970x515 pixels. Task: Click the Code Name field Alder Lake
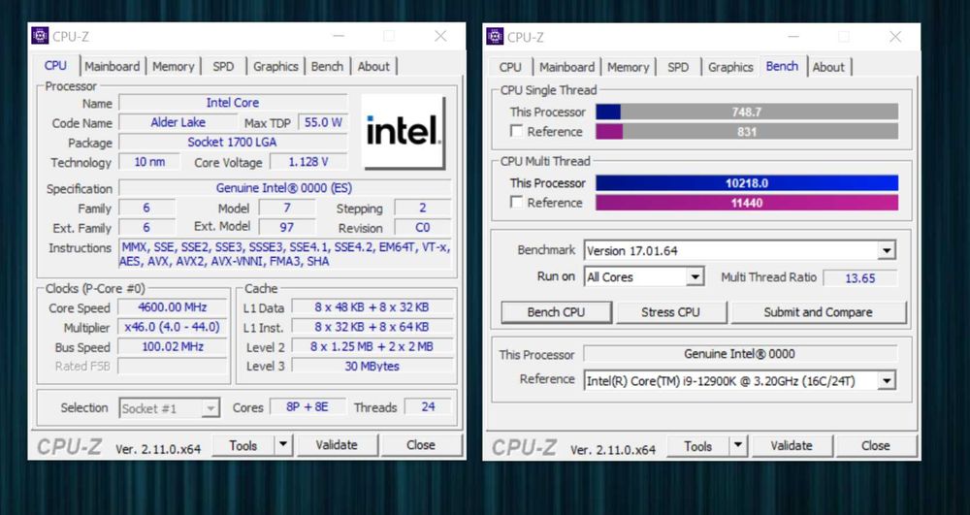coord(178,122)
